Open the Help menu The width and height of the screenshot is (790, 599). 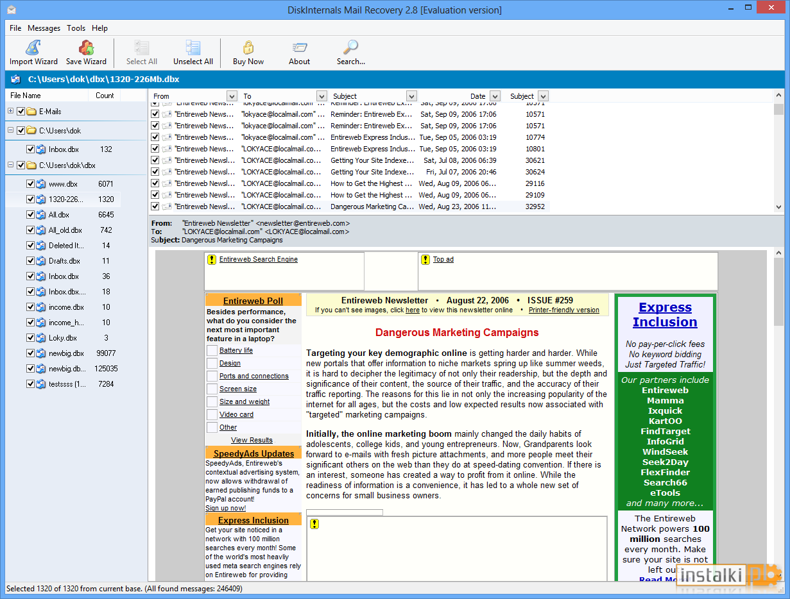[x=99, y=28]
